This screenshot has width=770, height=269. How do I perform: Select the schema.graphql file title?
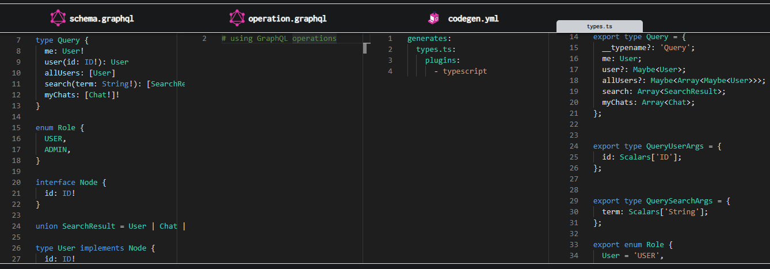[x=101, y=18]
